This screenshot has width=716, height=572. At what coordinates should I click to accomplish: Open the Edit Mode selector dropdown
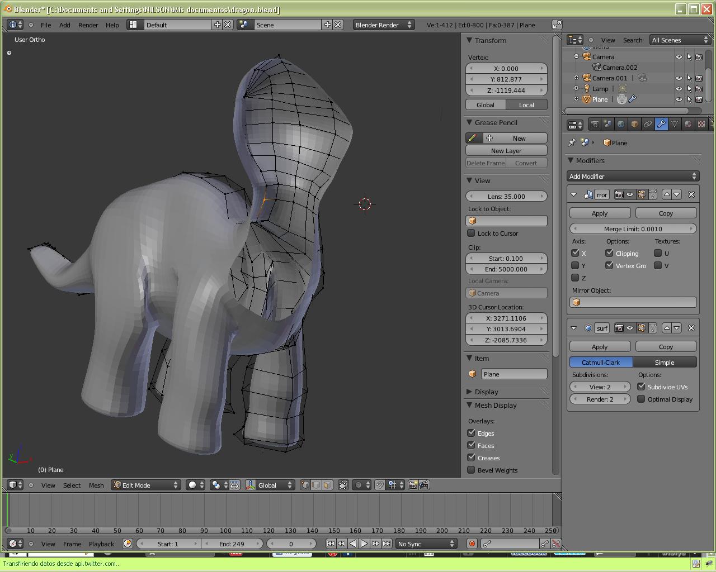[x=146, y=485]
